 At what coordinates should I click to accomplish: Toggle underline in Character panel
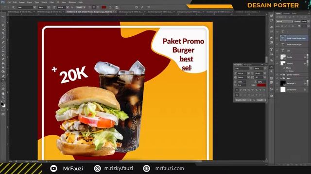coord(260,90)
